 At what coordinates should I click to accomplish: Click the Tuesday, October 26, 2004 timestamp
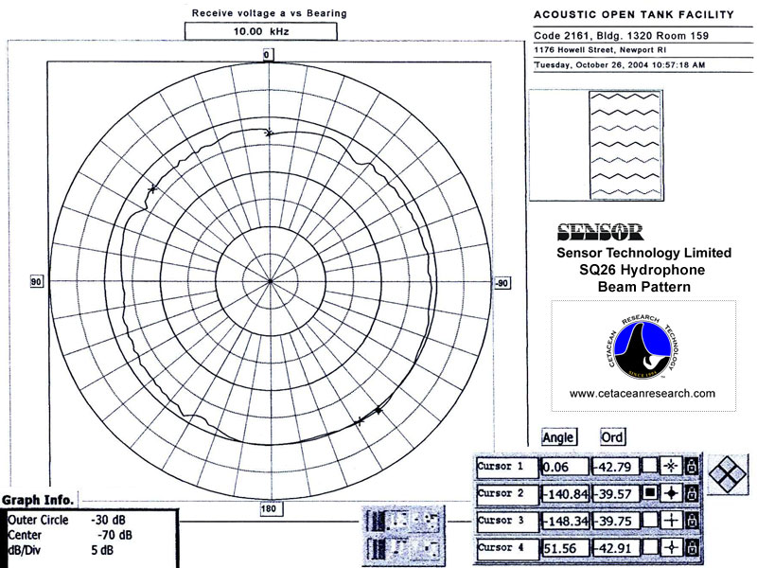coord(620,64)
